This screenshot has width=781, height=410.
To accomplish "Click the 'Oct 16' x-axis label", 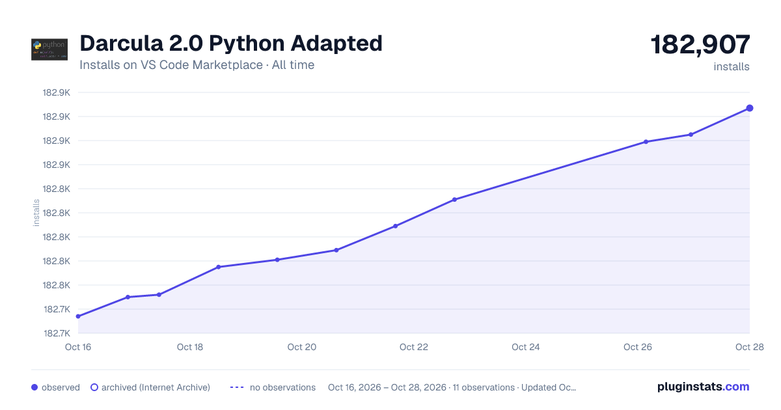I will point(78,347).
